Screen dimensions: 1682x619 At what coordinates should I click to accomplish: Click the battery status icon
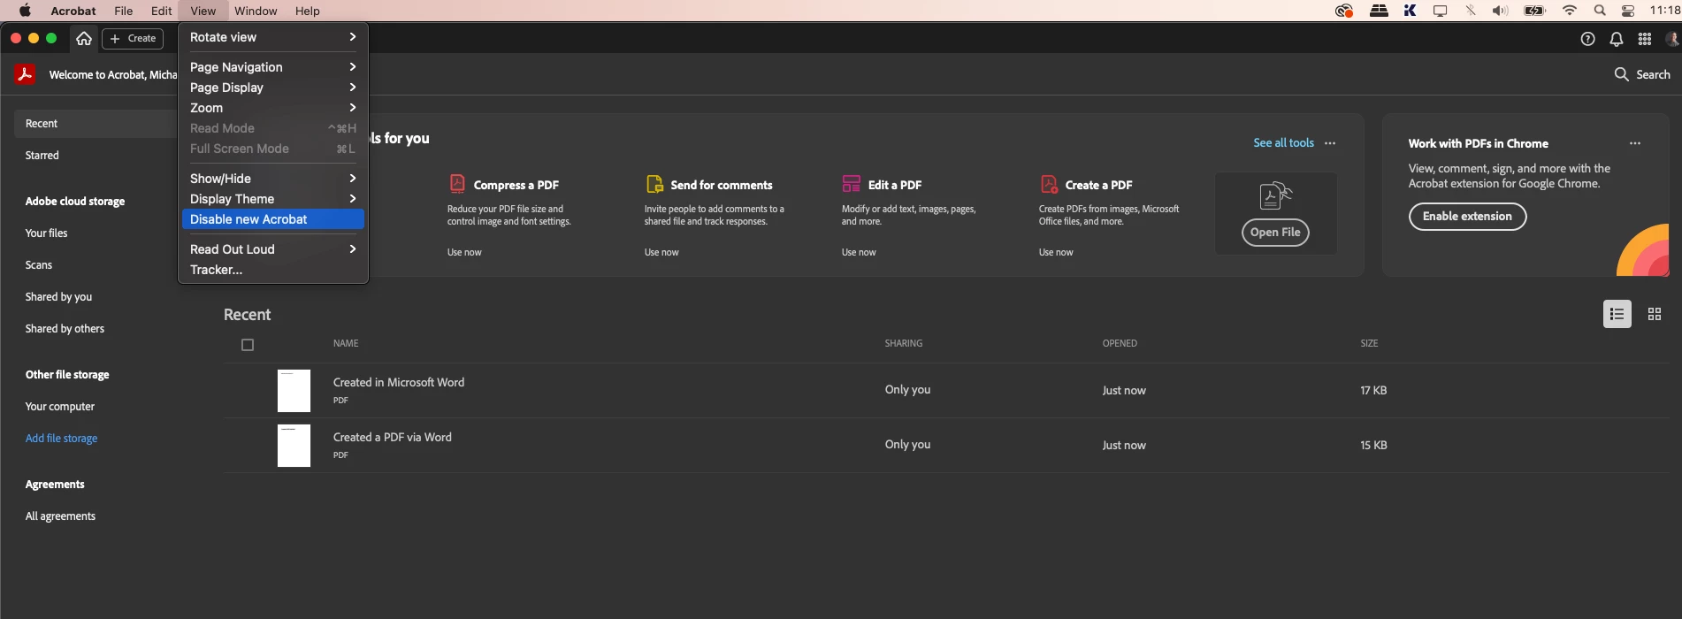(1534, 11)
